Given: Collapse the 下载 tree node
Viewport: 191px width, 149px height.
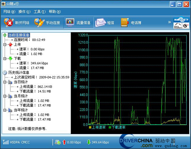Looking at the screenshot, I should click(5, 59).
